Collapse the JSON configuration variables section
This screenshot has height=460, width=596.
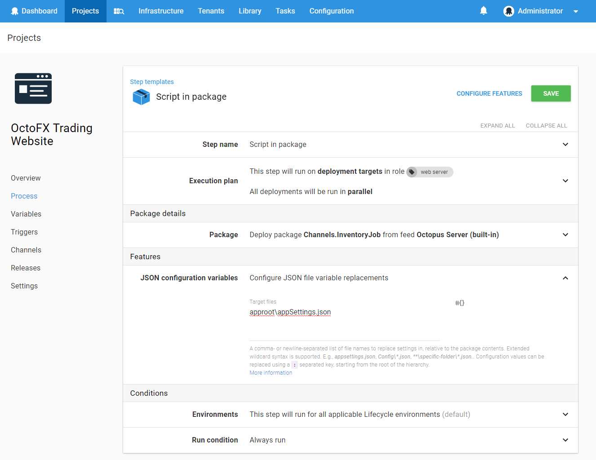[x=565, y=278]
